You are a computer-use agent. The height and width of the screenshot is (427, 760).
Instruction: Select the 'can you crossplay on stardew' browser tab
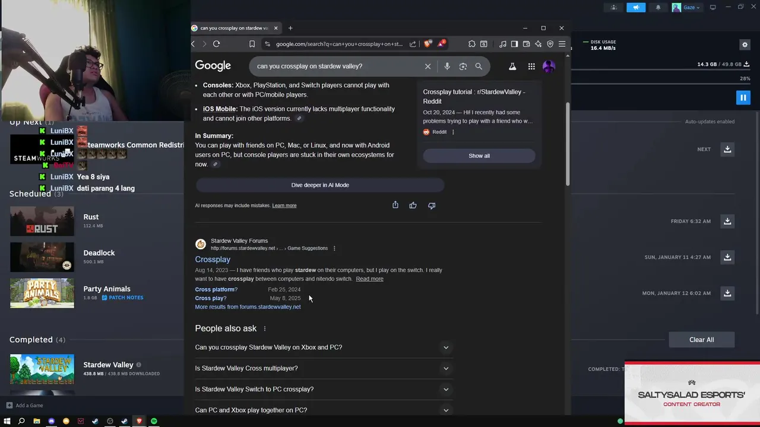click(236, 28)
